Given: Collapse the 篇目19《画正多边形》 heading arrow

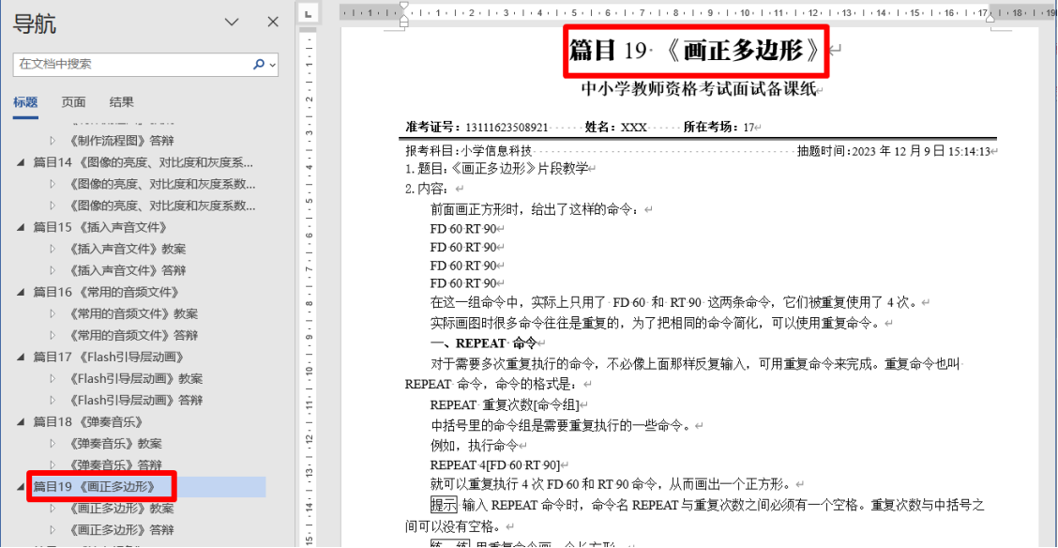Looking at the screenshot, I should pos(21,487).
